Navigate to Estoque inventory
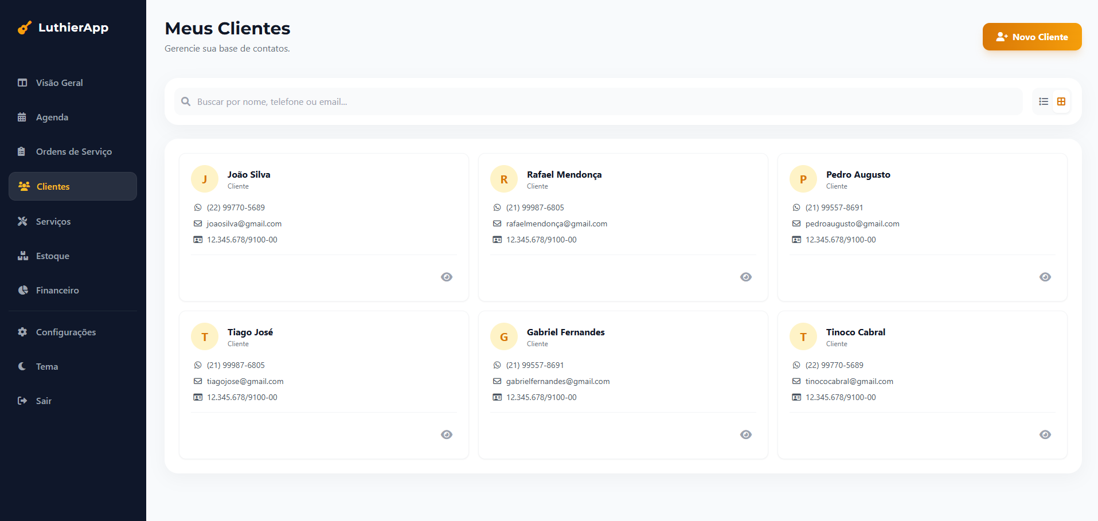 (52, 256)
